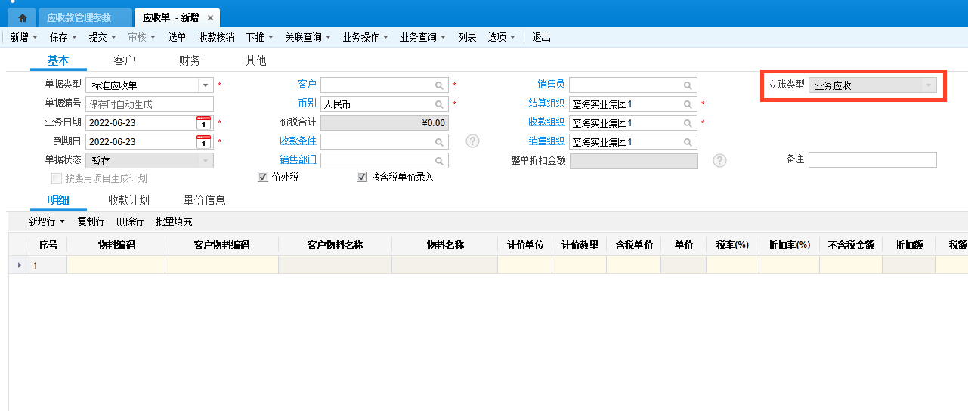
Task: Switch to 财务 tab
Action: tap(190, 60)
